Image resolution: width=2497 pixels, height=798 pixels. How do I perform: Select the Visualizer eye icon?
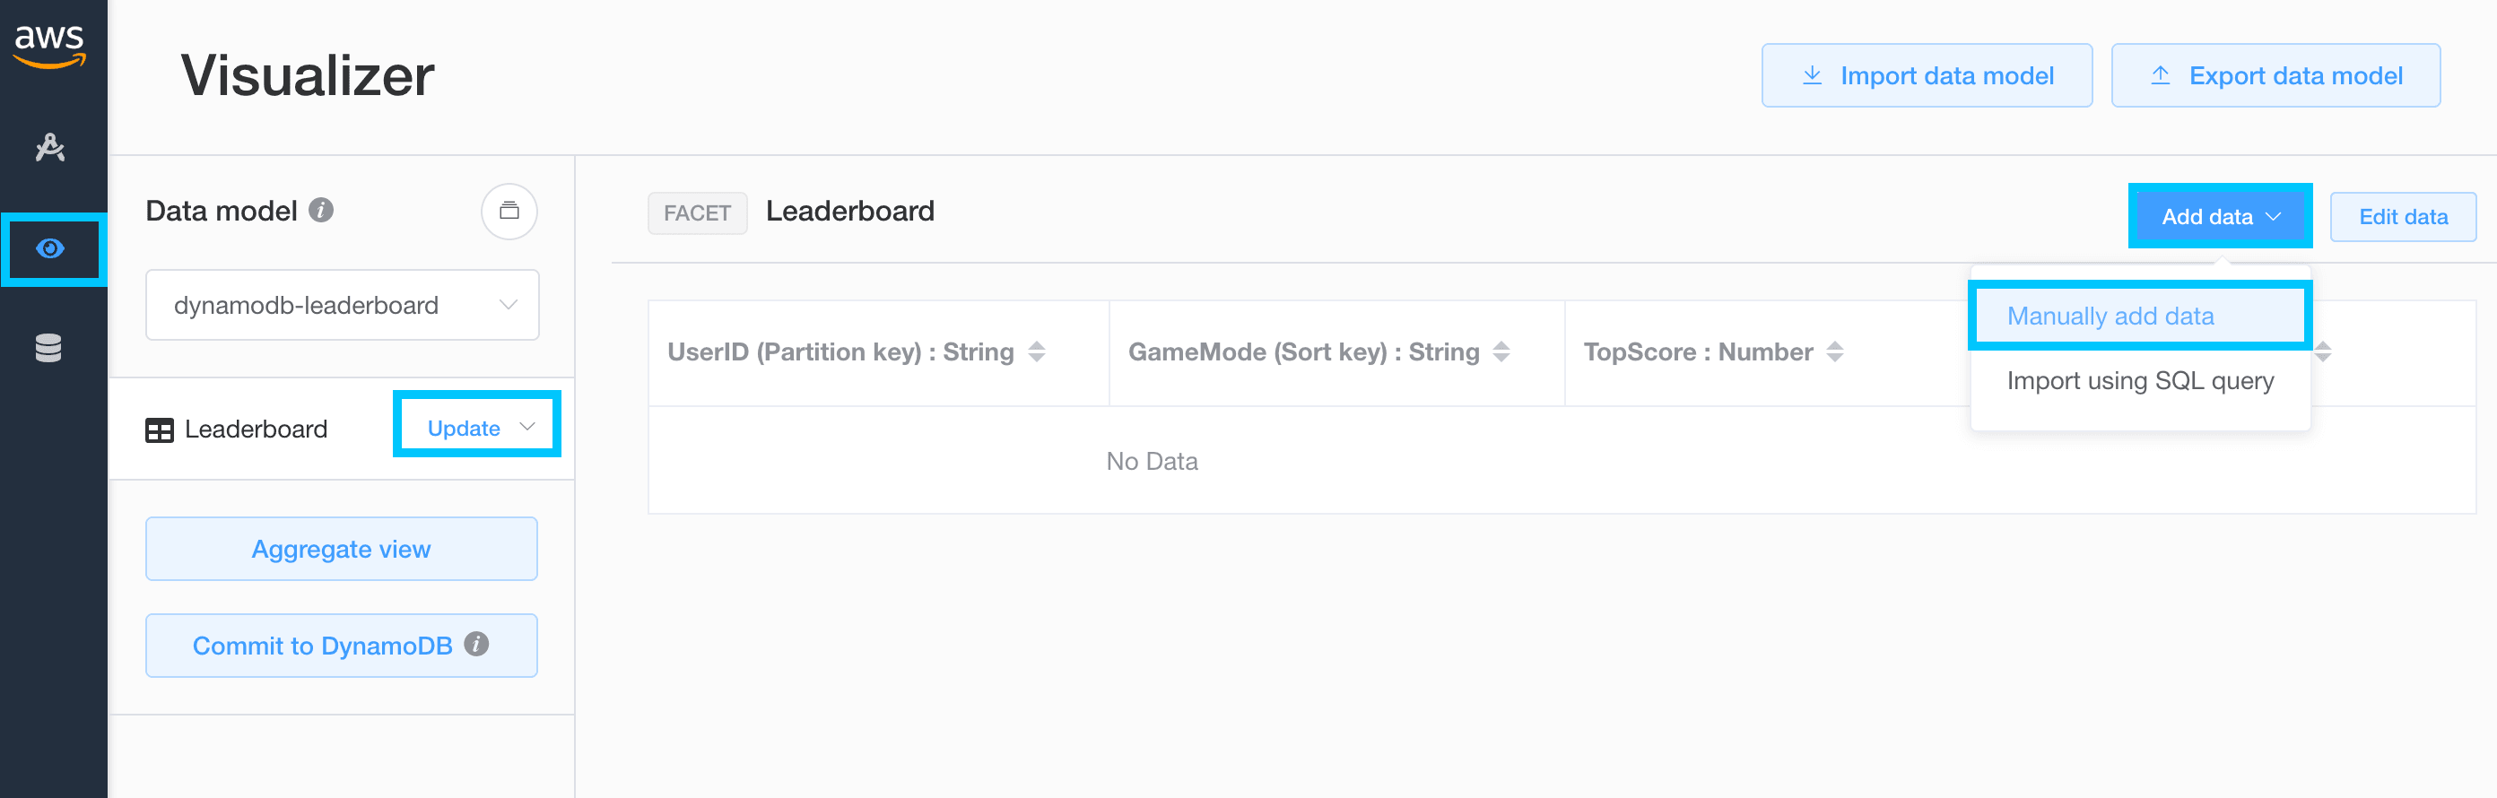(50, 249)
